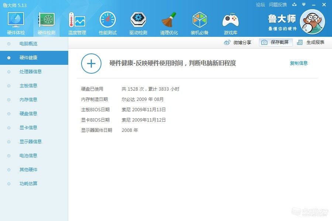Click the 显示器固件日期 label

97,130
